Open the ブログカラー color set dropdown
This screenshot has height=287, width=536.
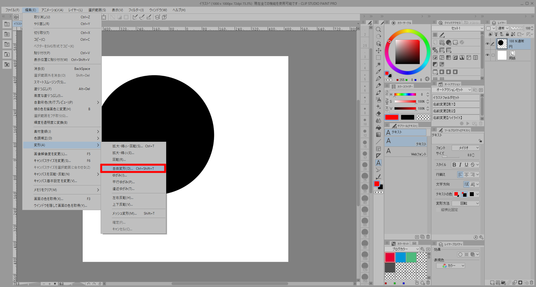[402, 249]
